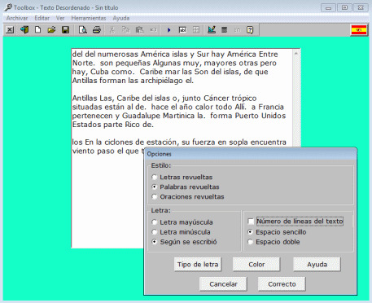
Task: Click the stacked lines toolbar icon
Action: [x=225, y=30]
